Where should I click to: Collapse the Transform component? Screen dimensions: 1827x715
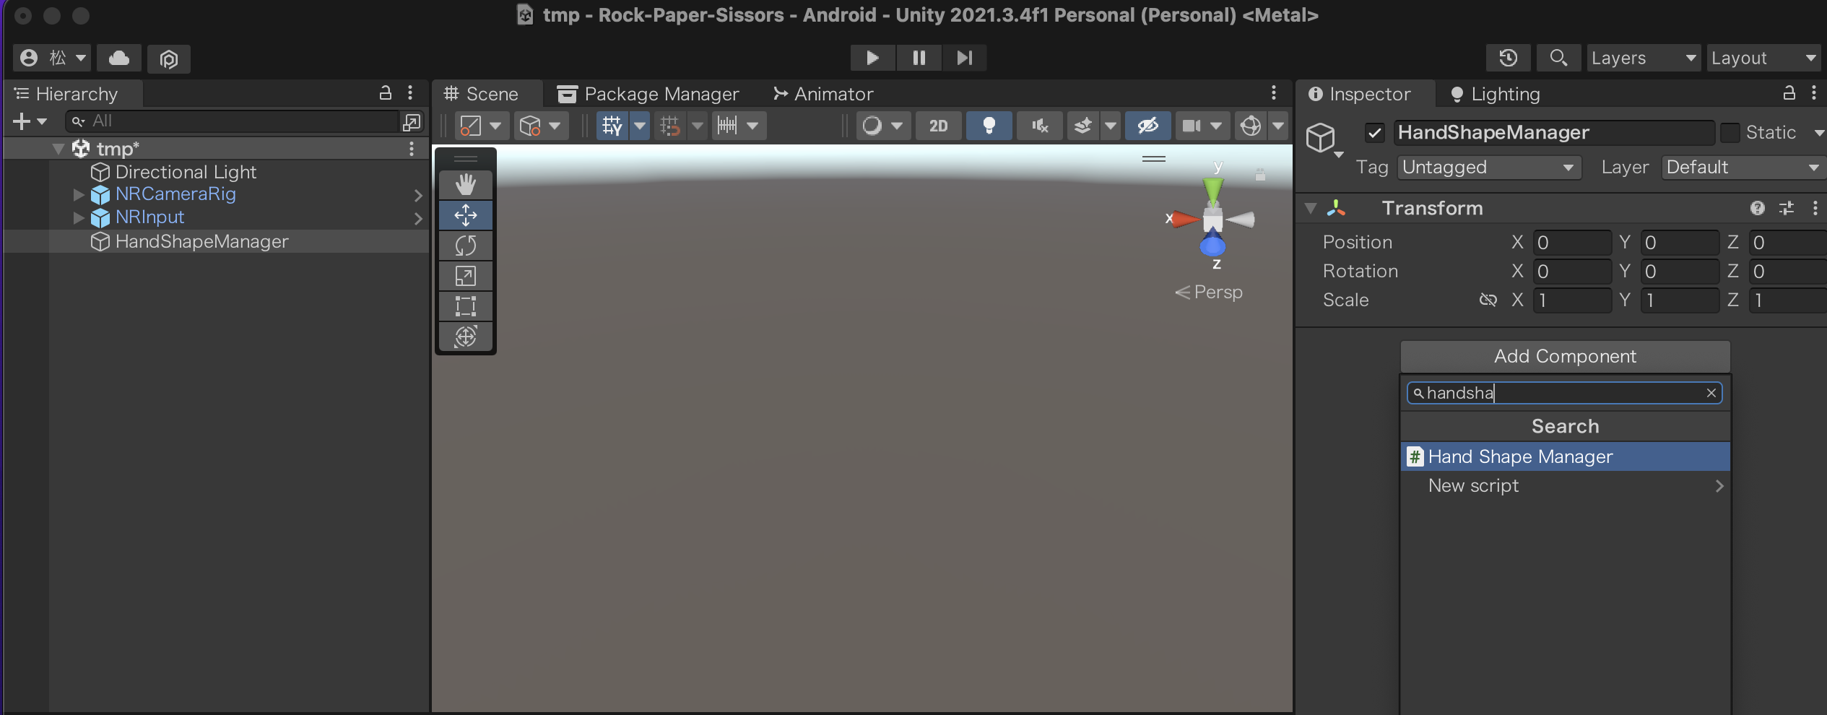click(x=1311, y=208)
